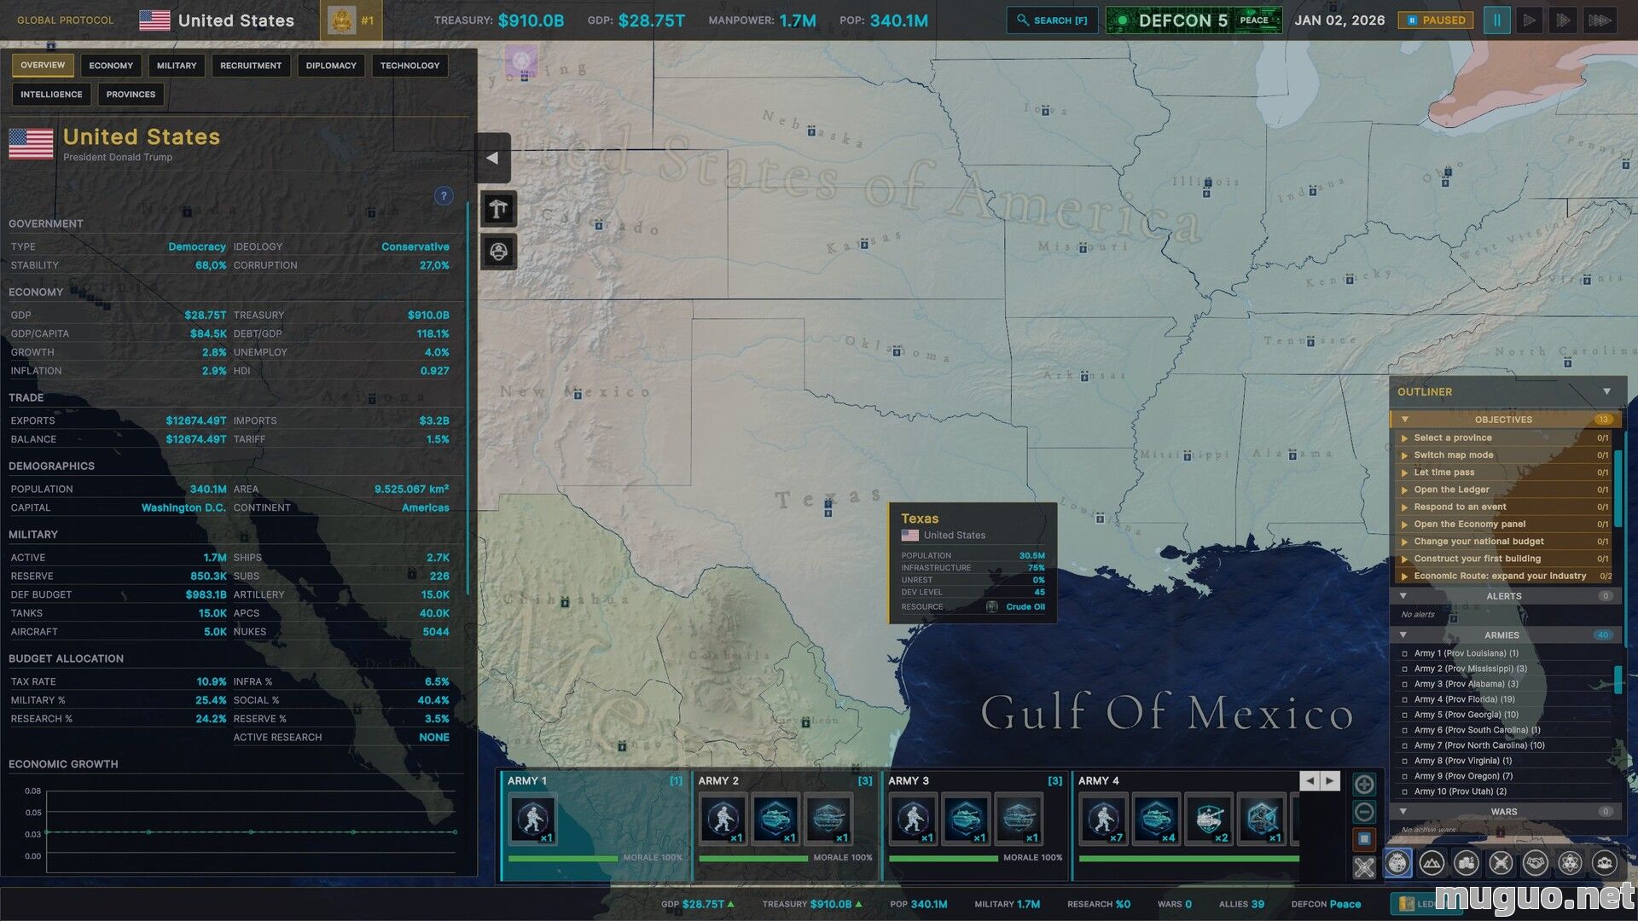Viewport: 1638px width, 921px height.
Task: Click the zoom in plus icon
Action: (x=1364, y=785)
